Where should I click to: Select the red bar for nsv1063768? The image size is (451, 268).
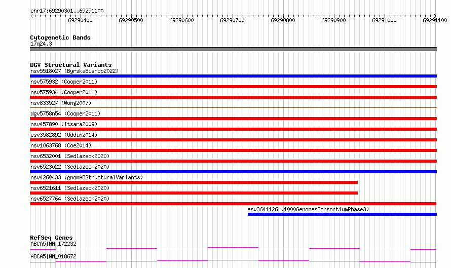tap(233, 150)
